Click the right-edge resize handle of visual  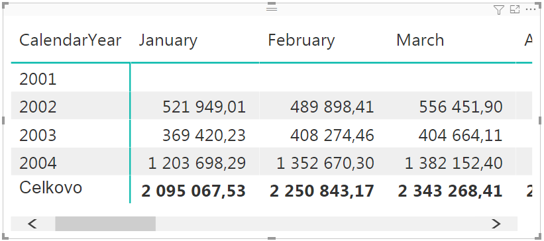(x=540, y=120)
